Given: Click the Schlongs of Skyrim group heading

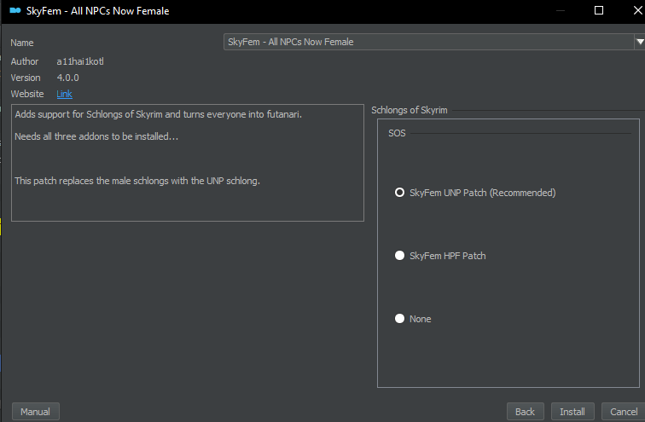Looking at the screenshot, I should 410,110.
